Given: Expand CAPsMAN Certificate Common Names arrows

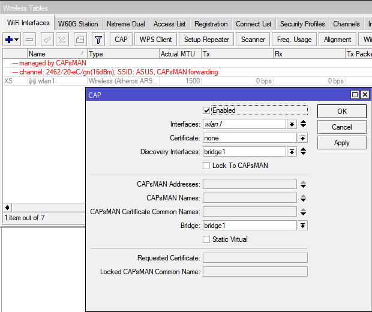Looking at the screenshot, I should (x=303, y=212).
